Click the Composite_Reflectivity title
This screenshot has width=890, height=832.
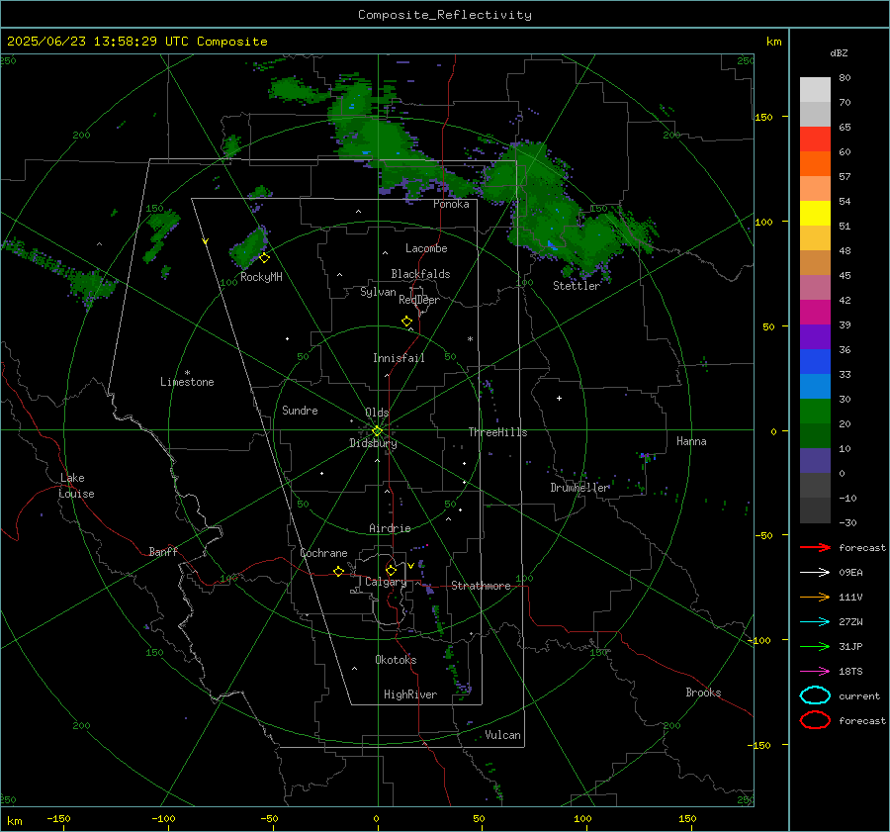point(444,15)
